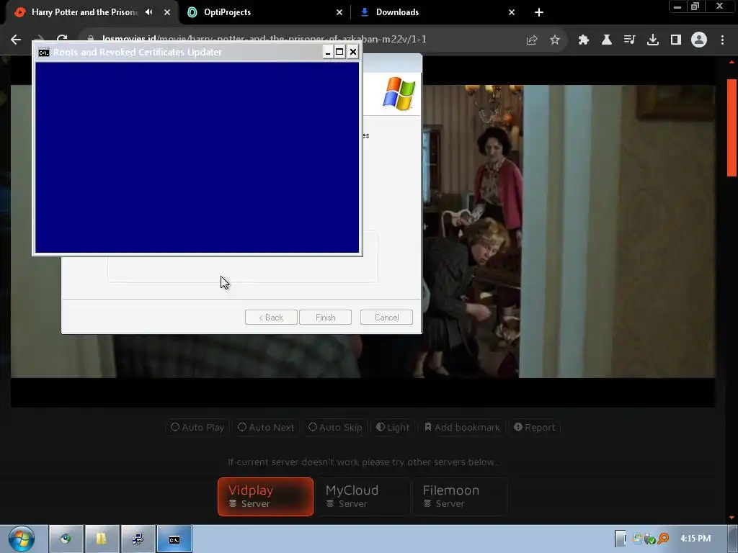Minimize the Certificates Updater console window

pyautogui.click(x=328, y=52)
